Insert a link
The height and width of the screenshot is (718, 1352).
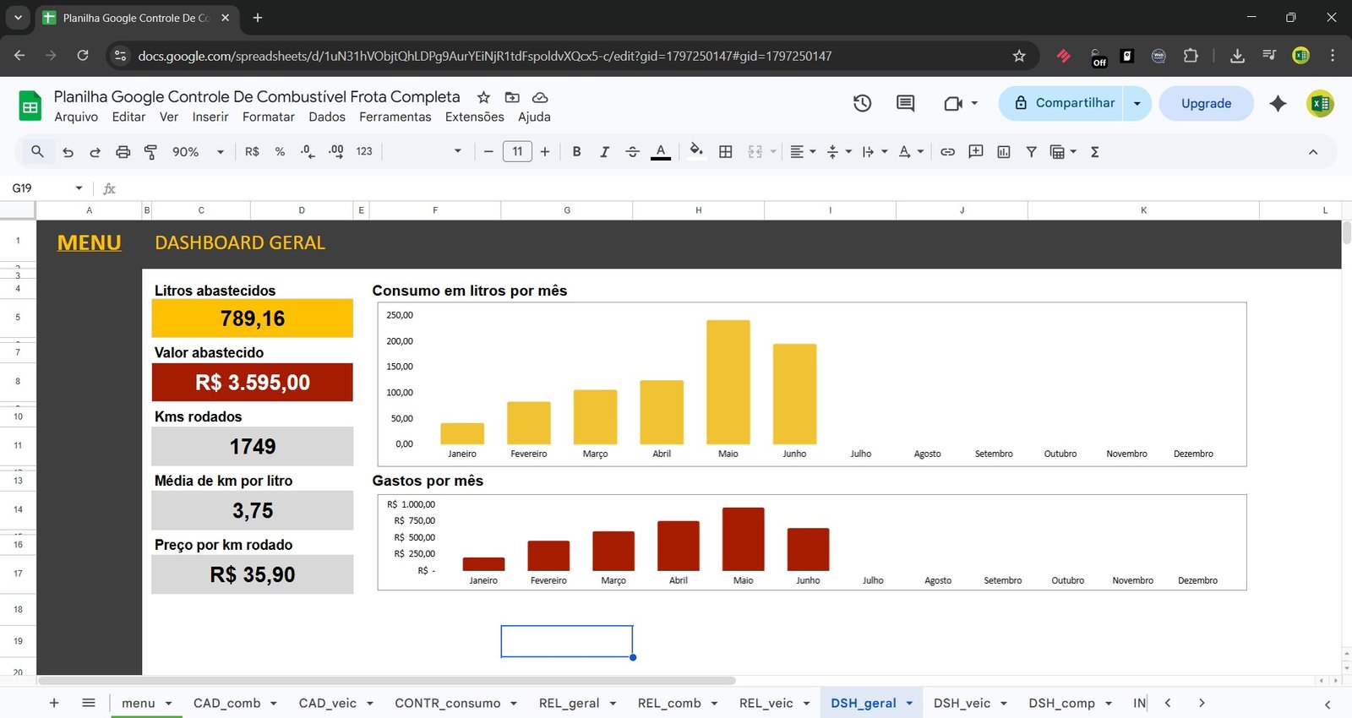pos(947,152)
